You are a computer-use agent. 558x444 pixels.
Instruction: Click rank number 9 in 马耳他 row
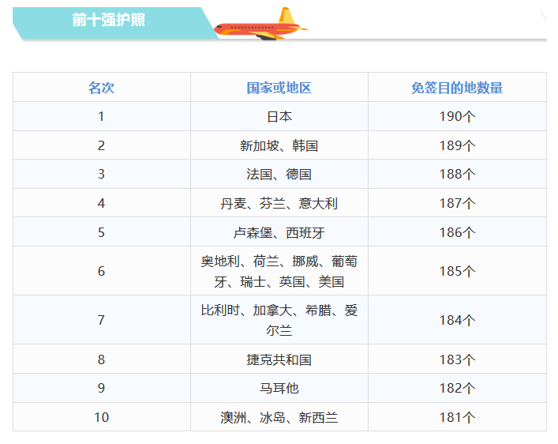[x=102, y=388]
